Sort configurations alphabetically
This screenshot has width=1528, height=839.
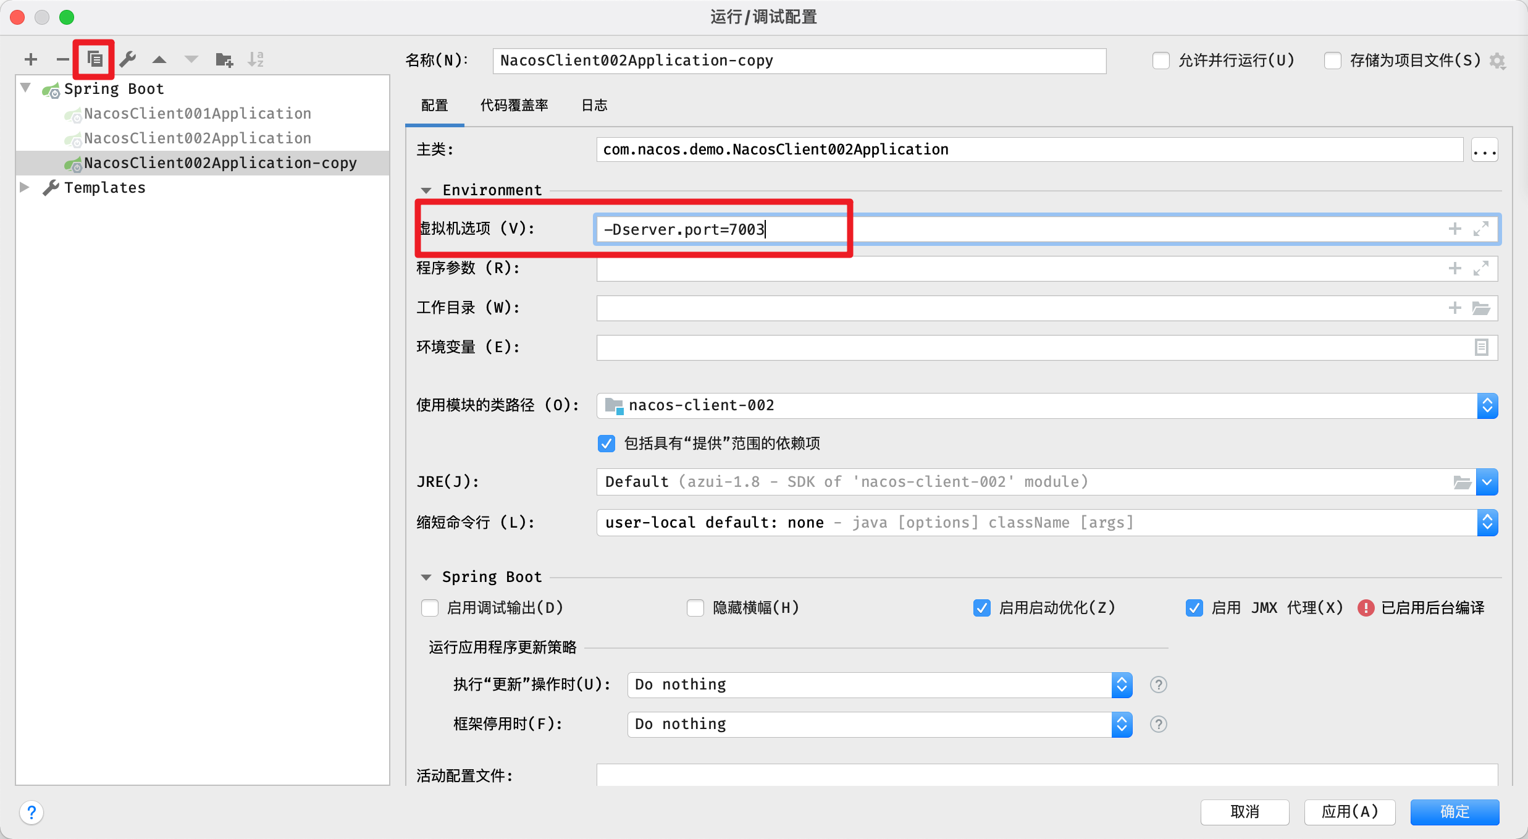256,59
